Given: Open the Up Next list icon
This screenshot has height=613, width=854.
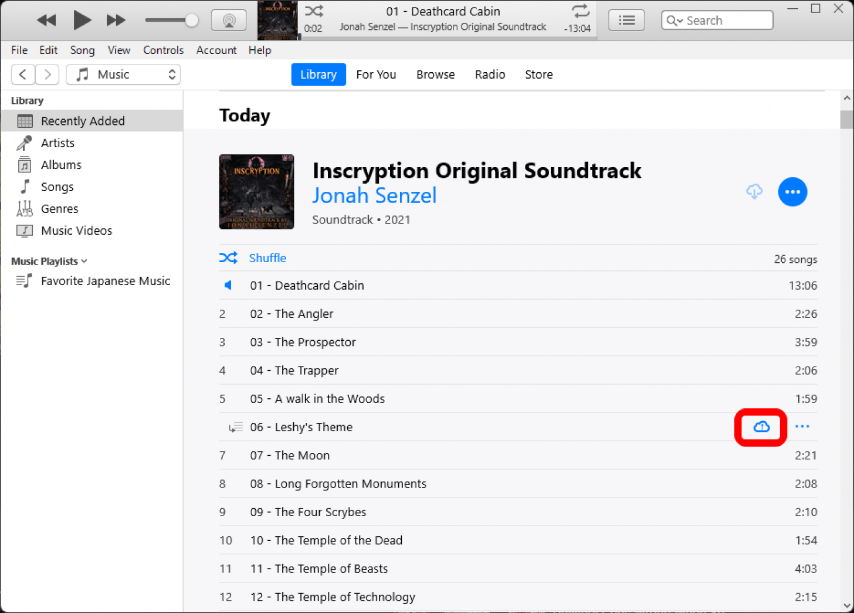Looking at the screenshot, I should point(626,21).
